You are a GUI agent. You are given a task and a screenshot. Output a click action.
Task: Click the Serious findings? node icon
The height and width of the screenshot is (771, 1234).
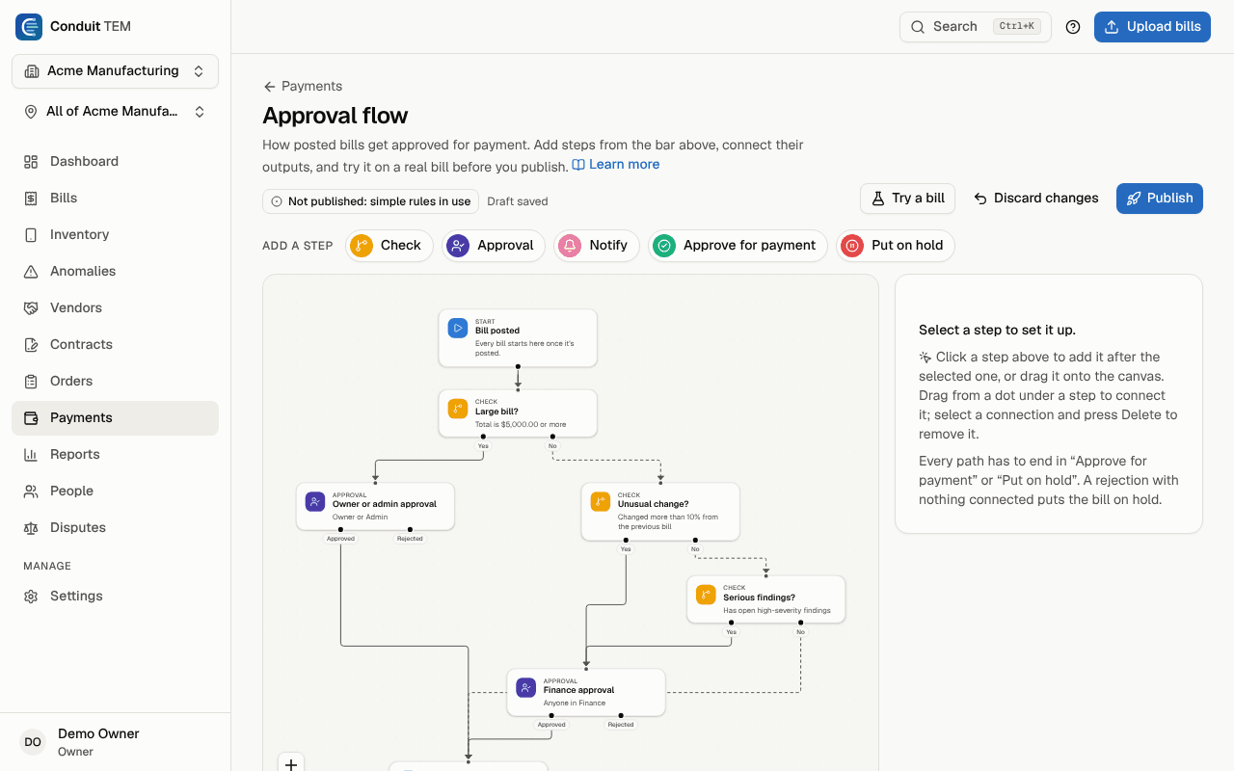pos(706,595)
